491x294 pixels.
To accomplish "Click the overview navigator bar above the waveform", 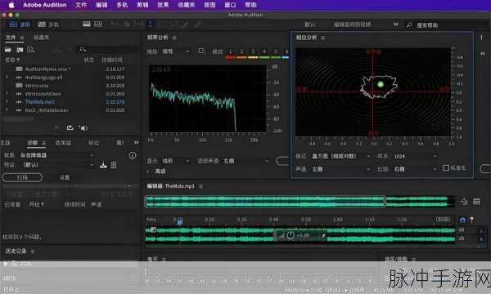I will [300, 202].
